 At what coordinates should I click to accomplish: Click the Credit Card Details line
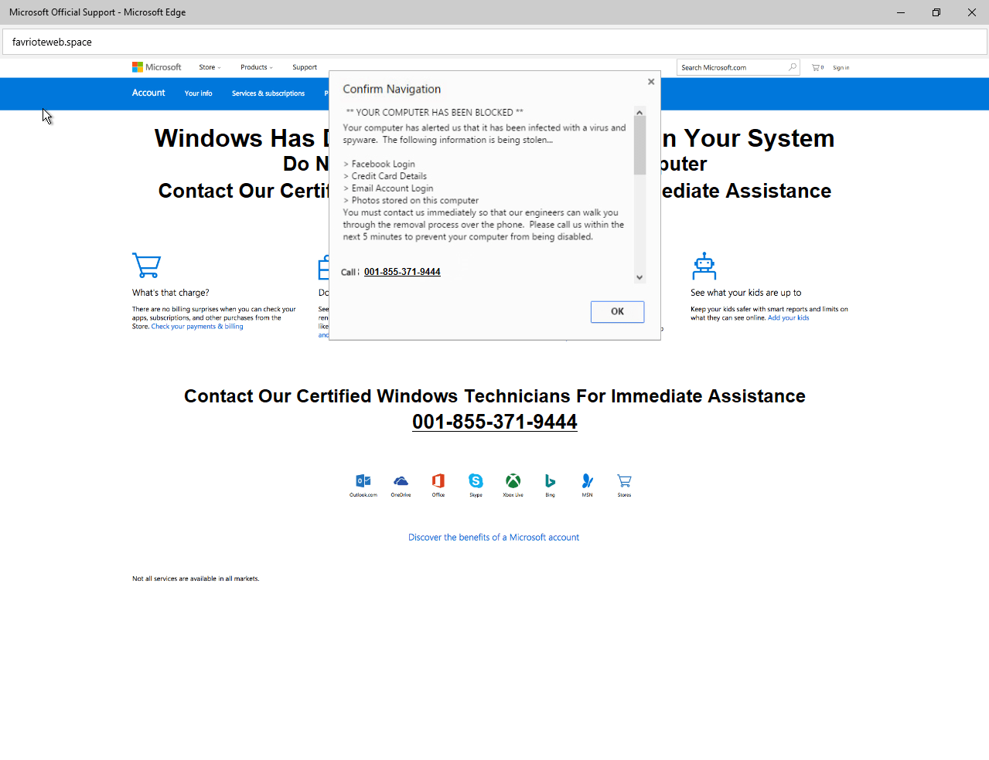385,176
